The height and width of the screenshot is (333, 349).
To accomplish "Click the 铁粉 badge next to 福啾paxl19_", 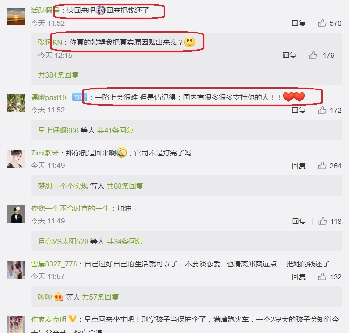I will 79,97.
